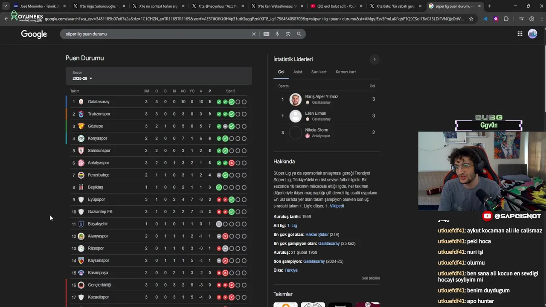546x307 pixels.
Task: Select the Gol statistics tab
Action: [x=281, y=72]
